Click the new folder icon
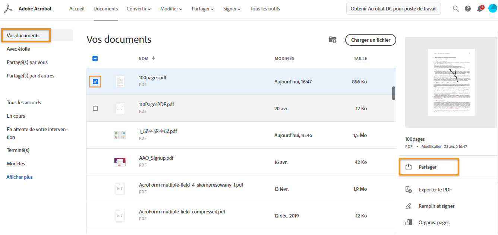This screenshot has height=235, width=498. pos(332,40)
